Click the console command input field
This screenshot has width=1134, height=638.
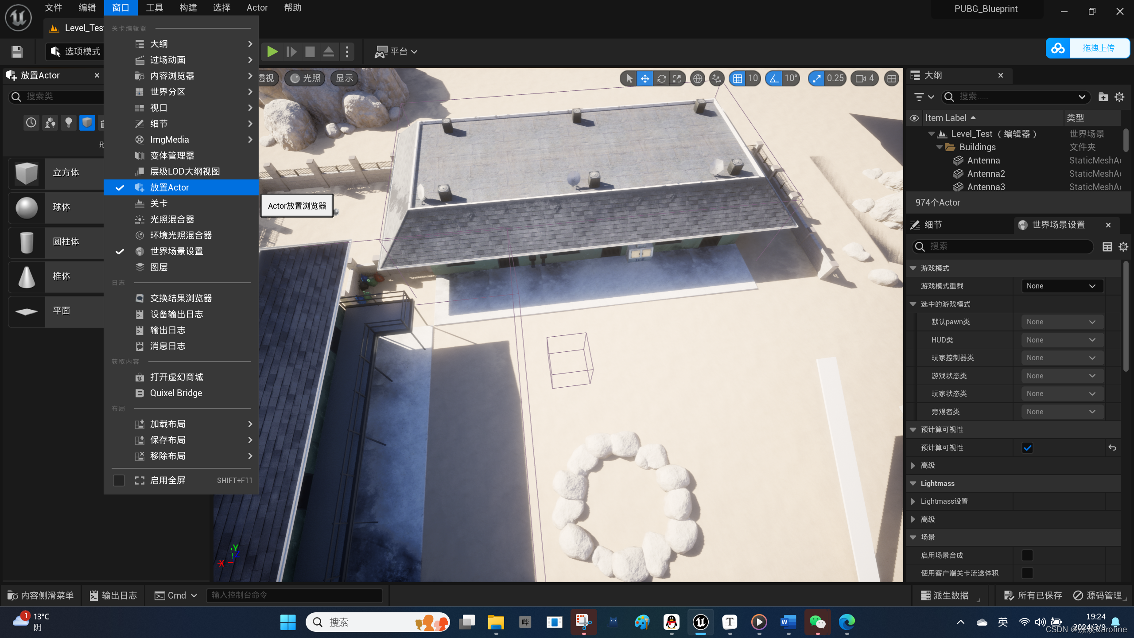[x=294, y=595]
